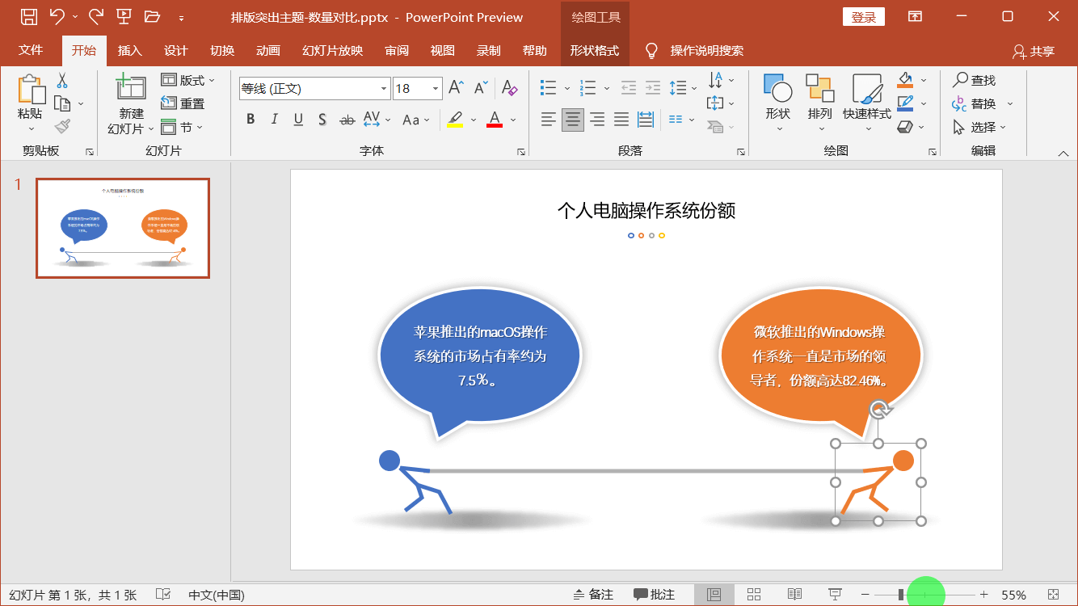Open the font dropdown list
The height and width of the screenshot is (606, 1078).
[383, 87]
